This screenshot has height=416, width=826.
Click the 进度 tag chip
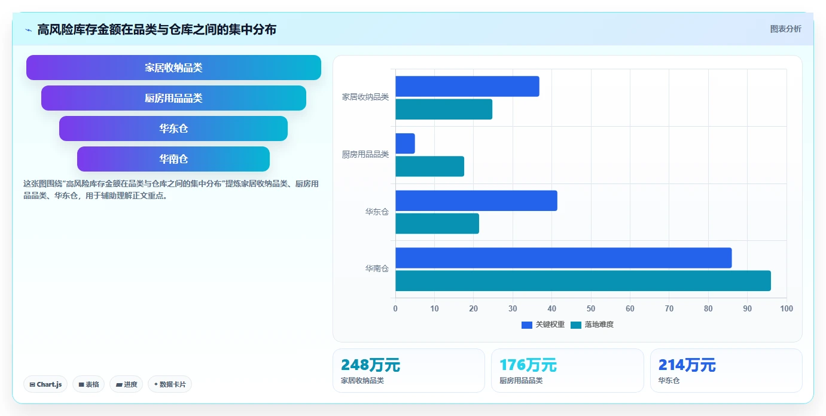126,384
